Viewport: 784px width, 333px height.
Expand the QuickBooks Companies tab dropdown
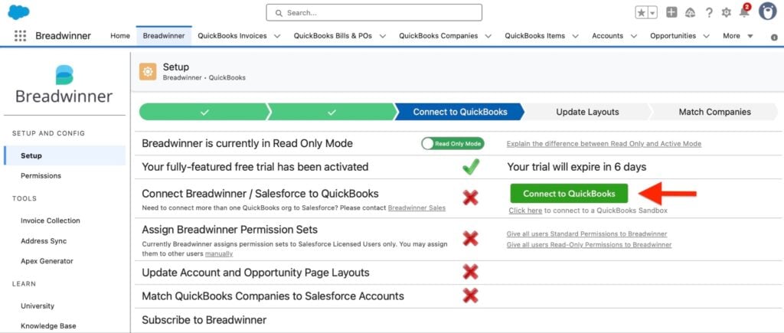(x=488, y=36)
